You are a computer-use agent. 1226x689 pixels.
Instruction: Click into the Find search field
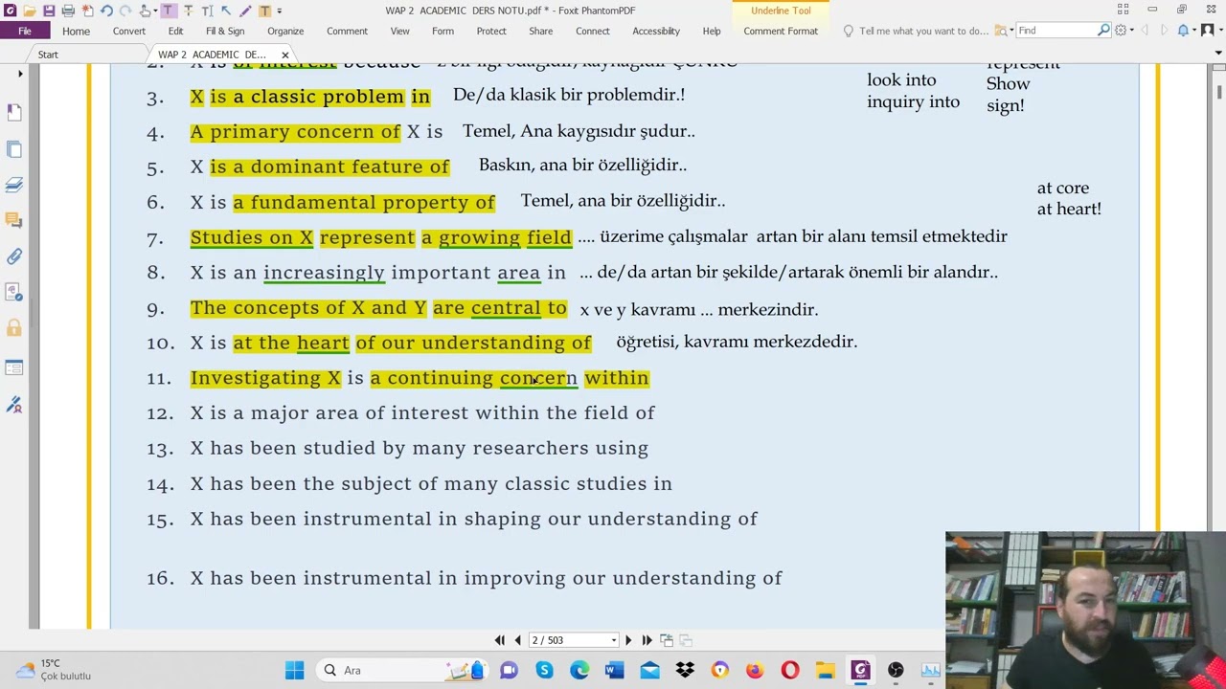coord(1056,31)
